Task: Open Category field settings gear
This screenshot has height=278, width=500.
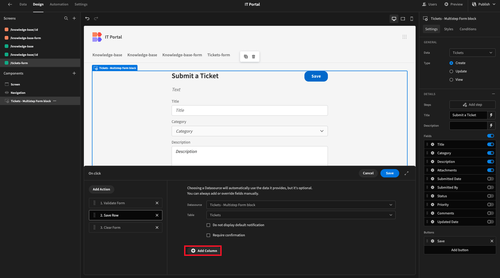Action: [x=433, y=153]
